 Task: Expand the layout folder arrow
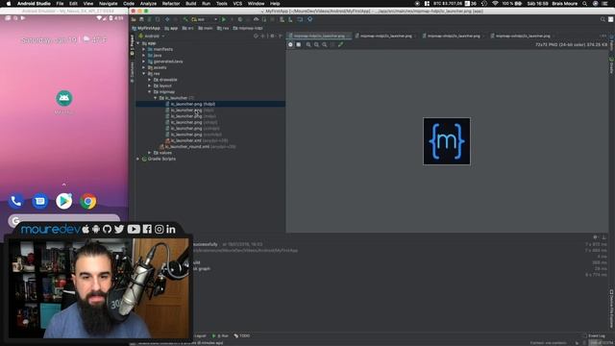[x=150, y=86]
